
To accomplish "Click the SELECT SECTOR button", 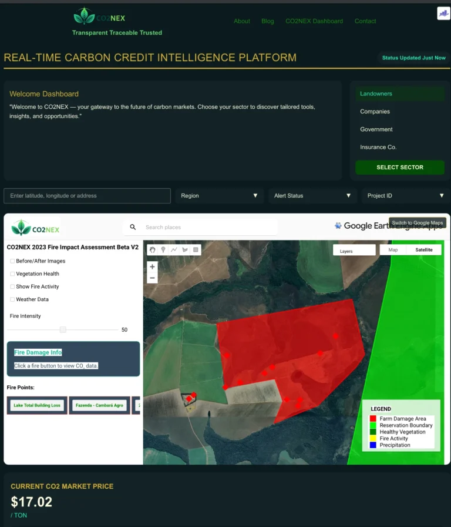I will (400, 168).
